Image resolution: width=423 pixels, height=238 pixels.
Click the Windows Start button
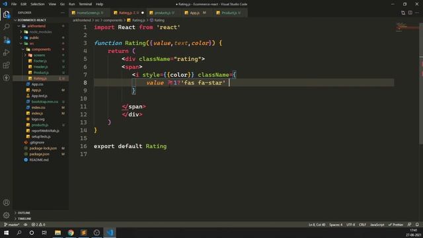coord(6,233)
